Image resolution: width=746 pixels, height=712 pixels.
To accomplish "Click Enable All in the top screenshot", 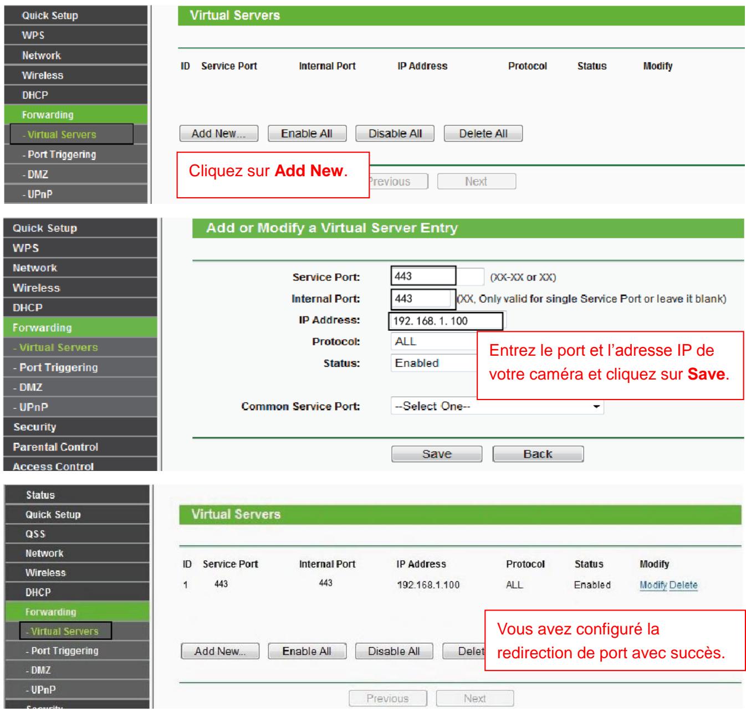I will click(x=307, y=134).
